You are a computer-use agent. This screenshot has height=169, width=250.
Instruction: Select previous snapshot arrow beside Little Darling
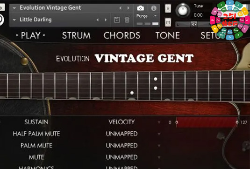pos(98,20)
